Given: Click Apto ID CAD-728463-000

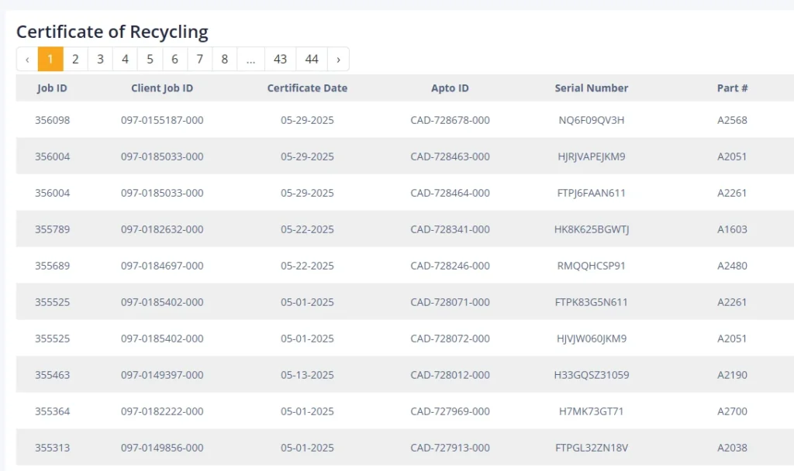Looking at the screenshot, I should (x=450, y=156).
